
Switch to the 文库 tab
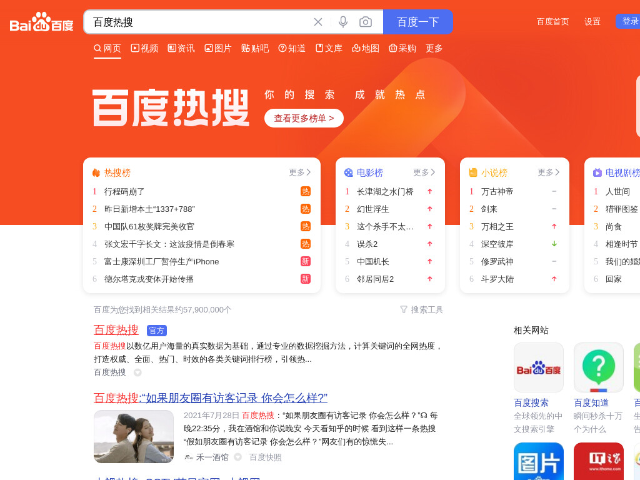329,49
